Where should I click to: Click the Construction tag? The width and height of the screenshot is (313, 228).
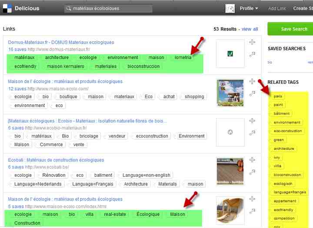pos(27,223)
